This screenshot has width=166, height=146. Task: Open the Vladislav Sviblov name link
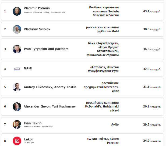pyautogui.click(x=37, y=29)
